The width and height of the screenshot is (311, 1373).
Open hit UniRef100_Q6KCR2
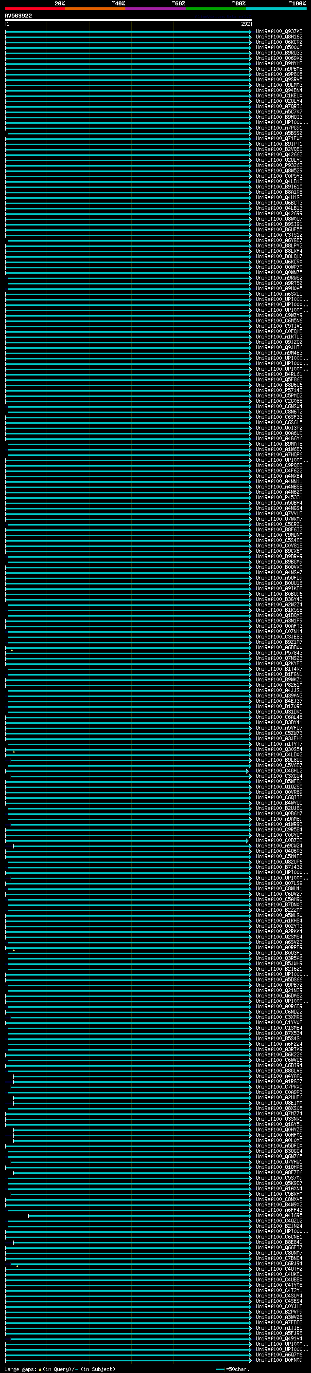(x=279, y=42)
